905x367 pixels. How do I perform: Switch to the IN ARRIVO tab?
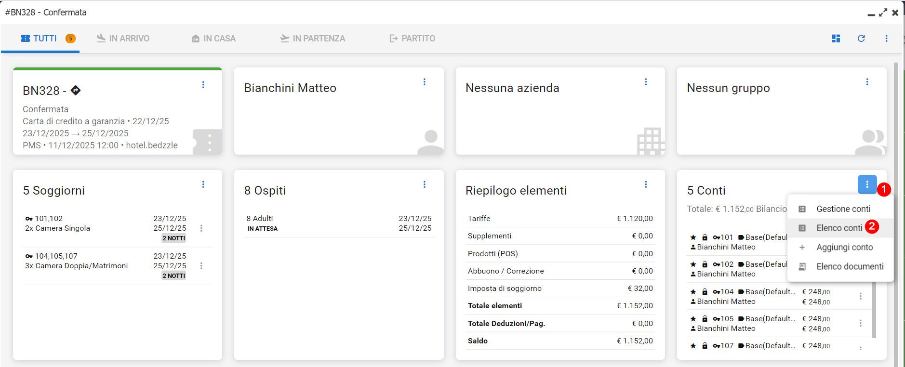tap(123, 39)
